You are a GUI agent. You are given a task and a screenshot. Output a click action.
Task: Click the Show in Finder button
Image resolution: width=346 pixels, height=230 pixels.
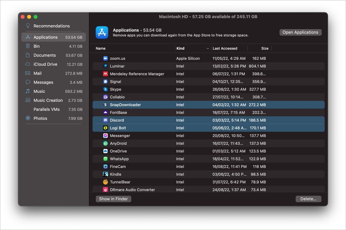(x=114, y=199)
